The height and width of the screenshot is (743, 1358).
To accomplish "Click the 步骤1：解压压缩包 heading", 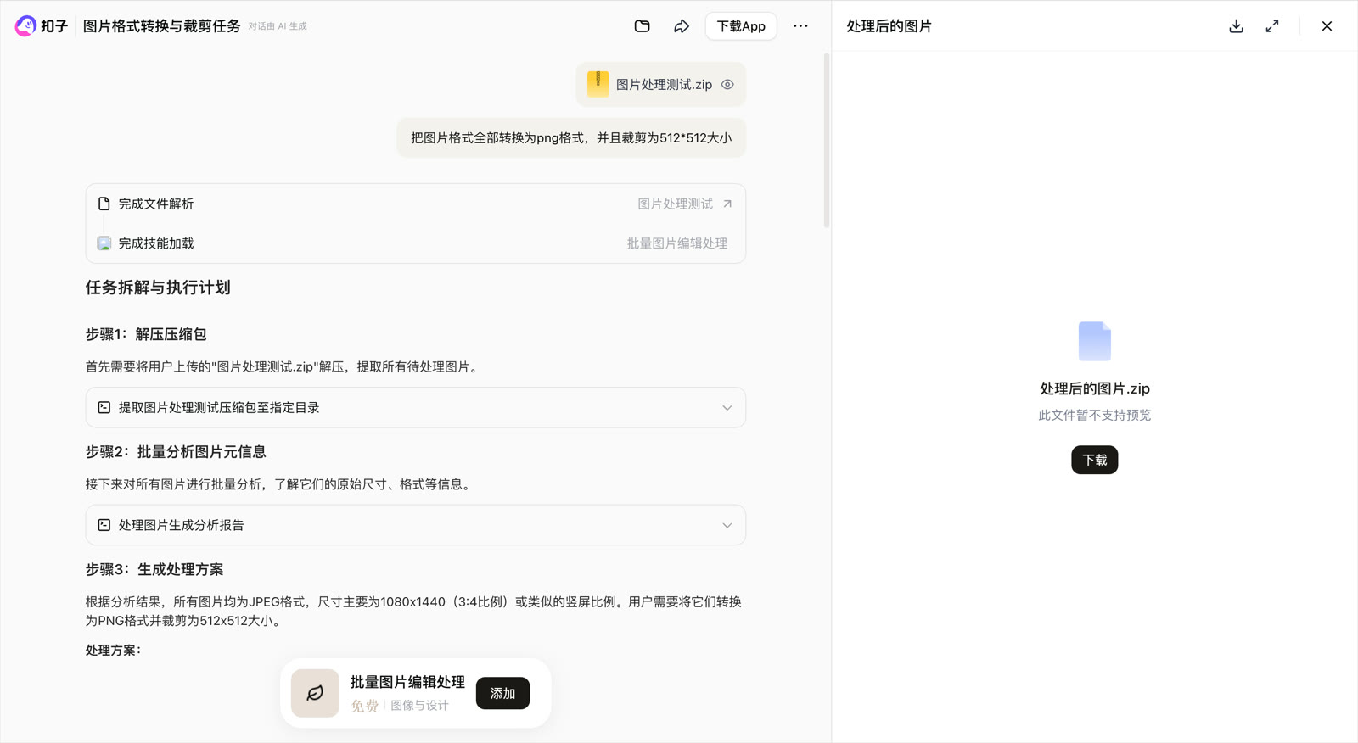I will (146, 334).
